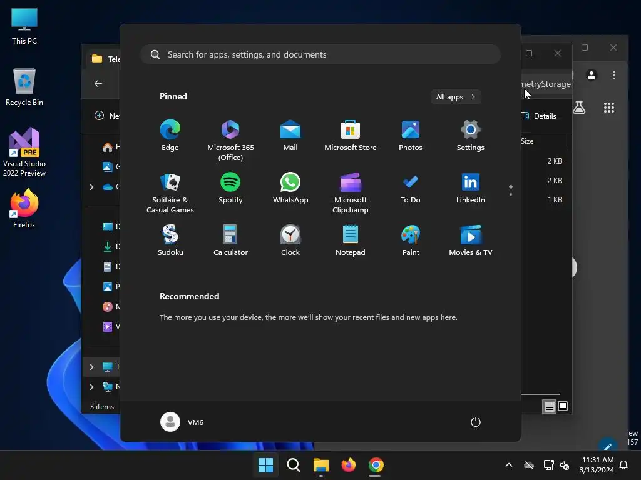
Task: Open the VM6 user account menu
Action: (x=182, y=422)
